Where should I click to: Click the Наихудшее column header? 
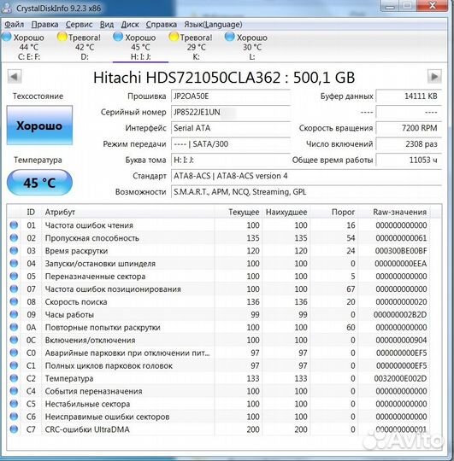[x=286, y=212]
